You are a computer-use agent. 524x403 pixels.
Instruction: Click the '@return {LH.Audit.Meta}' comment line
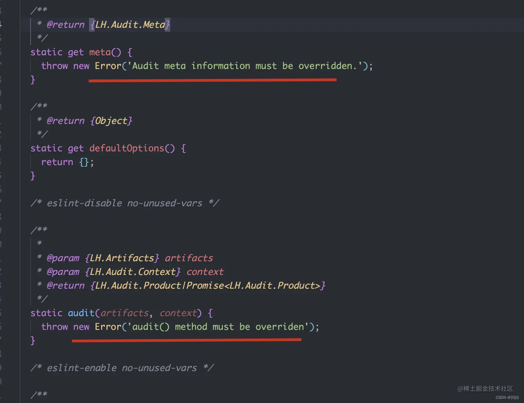pos(103,25)
